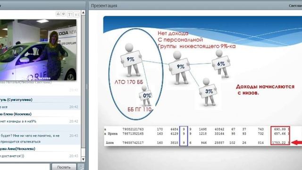Decrease chat font size with small T icon
The height and width of the screenshot is (170, 302).
point(76,14)
